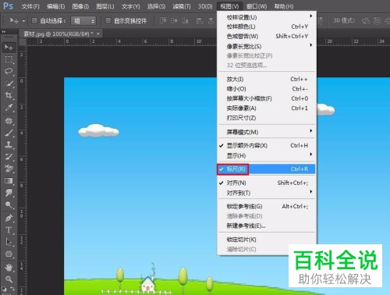This screenshot has height=295, width=390.
Task: Open the 组 auto-select dropdown
Action: (83, 21)
